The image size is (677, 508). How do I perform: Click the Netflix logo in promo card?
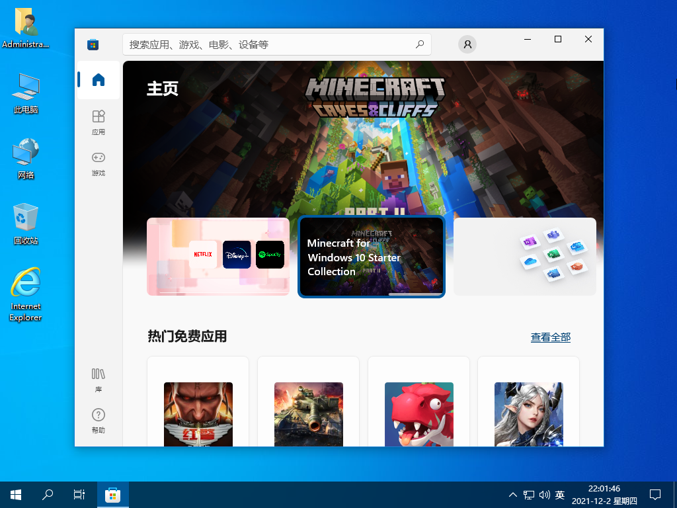tap(203, 255)
